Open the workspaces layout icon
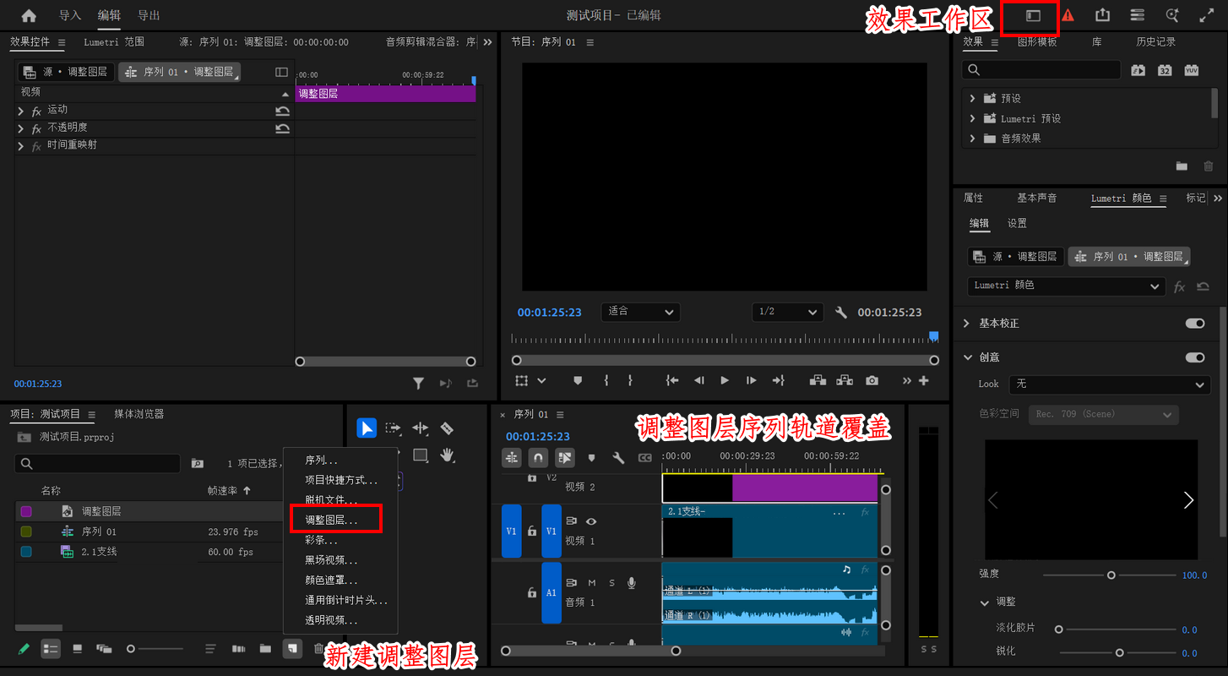This screenshot has width=1228, height=676. (x=1033, y=15)
